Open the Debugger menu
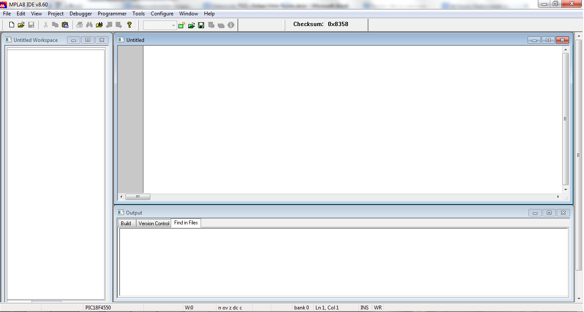 click(x=81, y=14)
